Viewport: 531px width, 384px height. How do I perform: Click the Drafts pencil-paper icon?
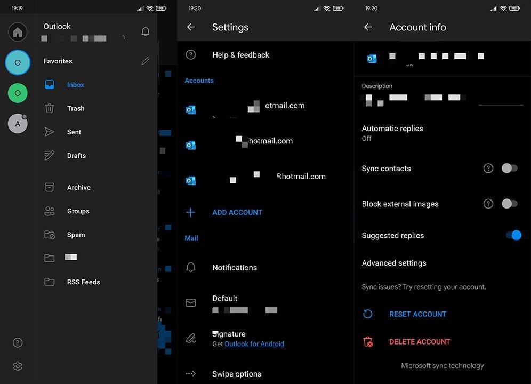click(x=50, y=155)
